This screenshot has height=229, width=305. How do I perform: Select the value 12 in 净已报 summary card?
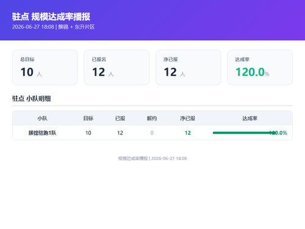tap(170, 72)
